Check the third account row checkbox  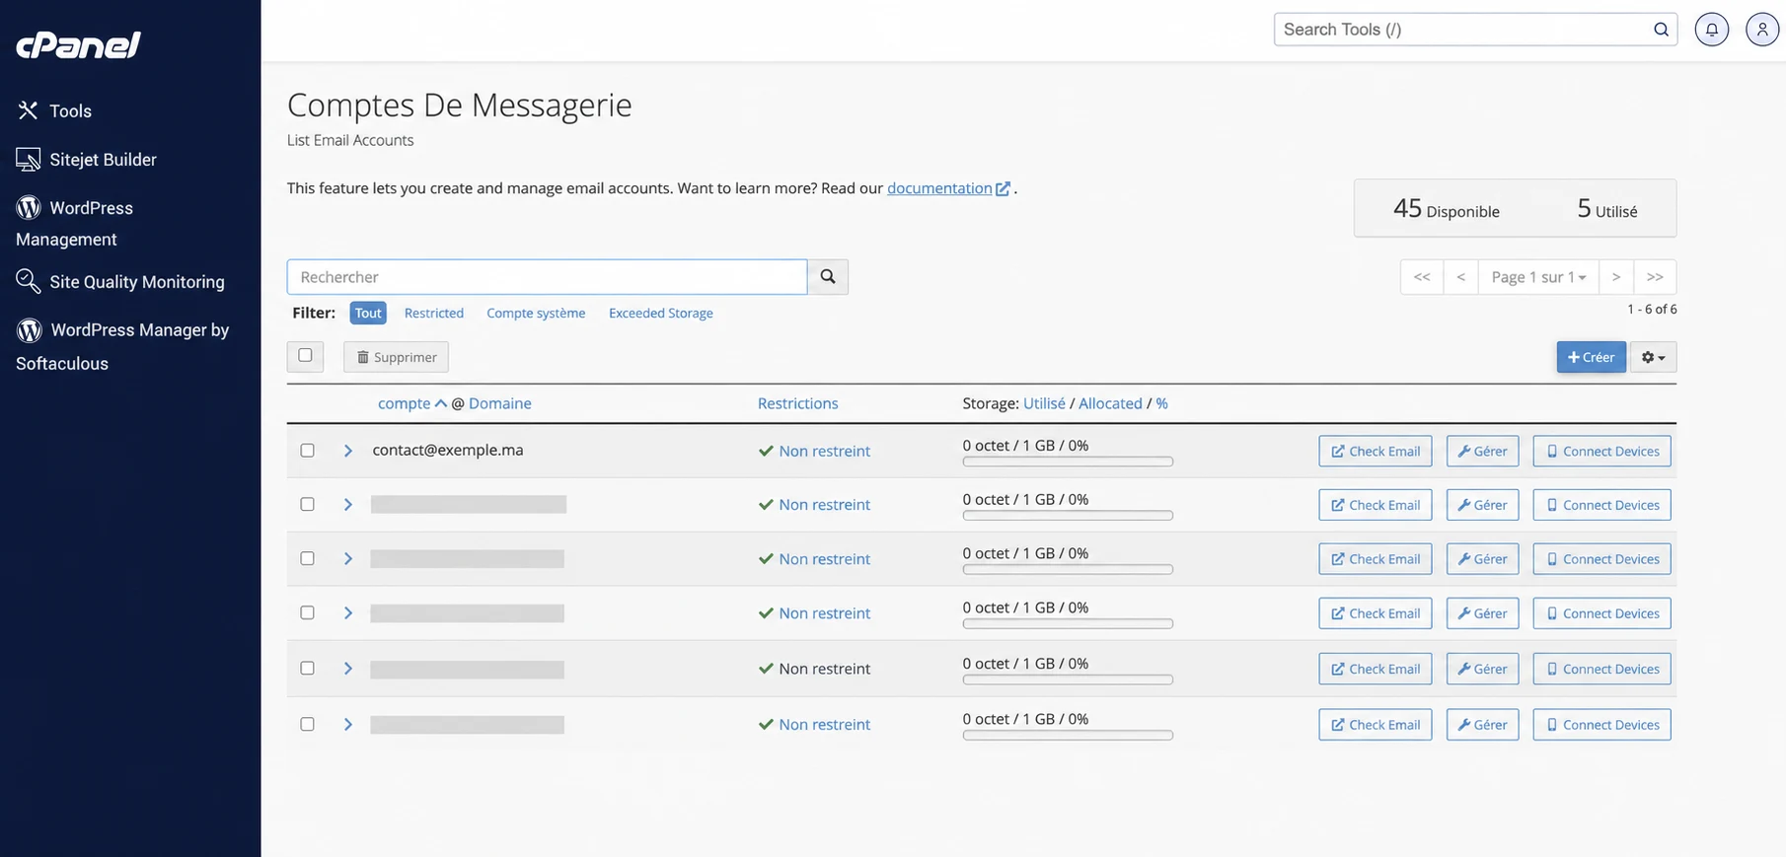[x=308, y=559]
